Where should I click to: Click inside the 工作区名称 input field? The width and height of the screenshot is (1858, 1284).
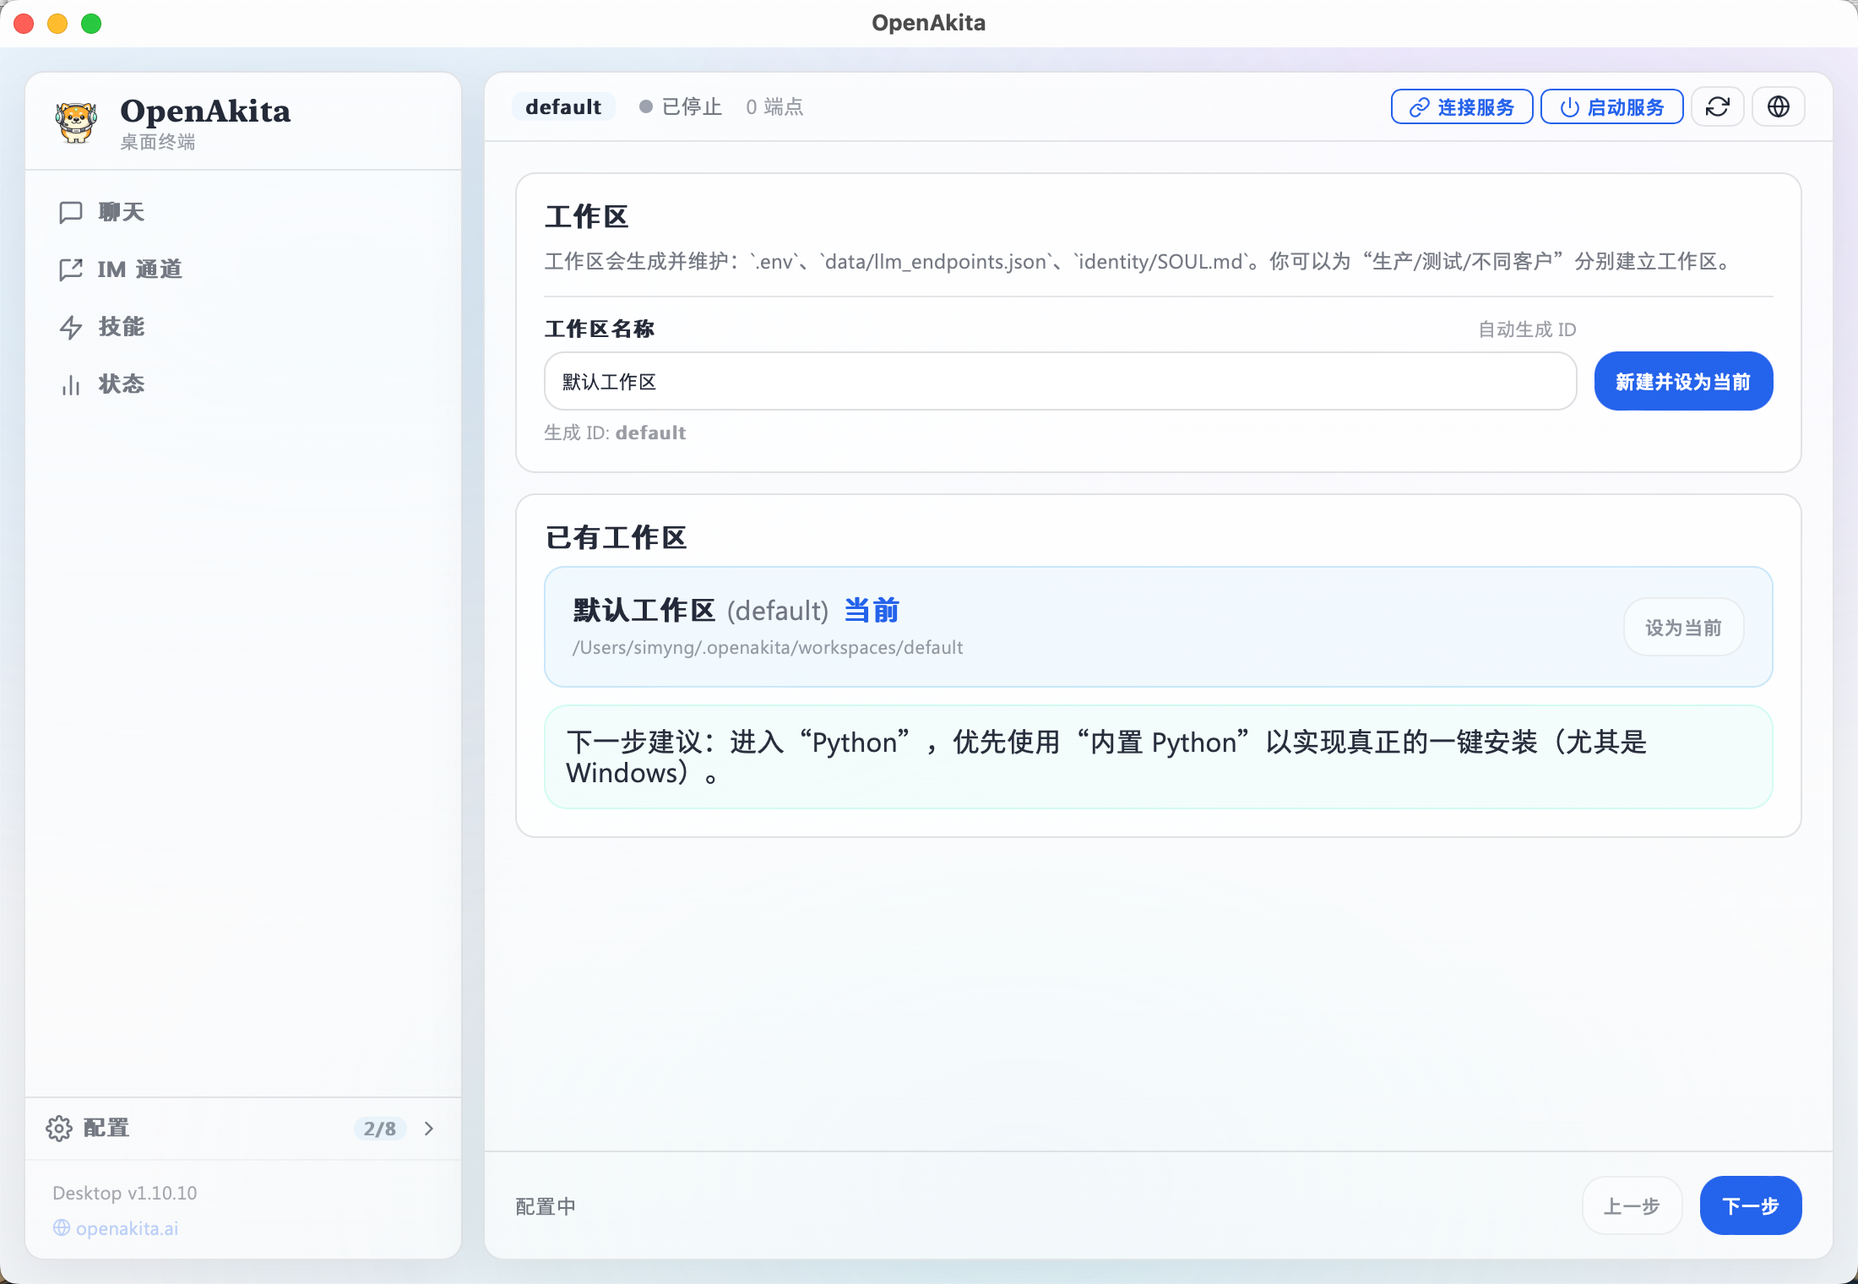(1060, 381)
